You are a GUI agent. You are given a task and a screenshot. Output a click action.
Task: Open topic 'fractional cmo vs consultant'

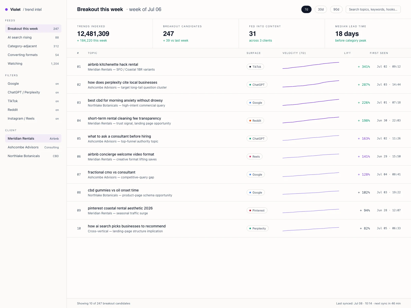tap(111, 172)
